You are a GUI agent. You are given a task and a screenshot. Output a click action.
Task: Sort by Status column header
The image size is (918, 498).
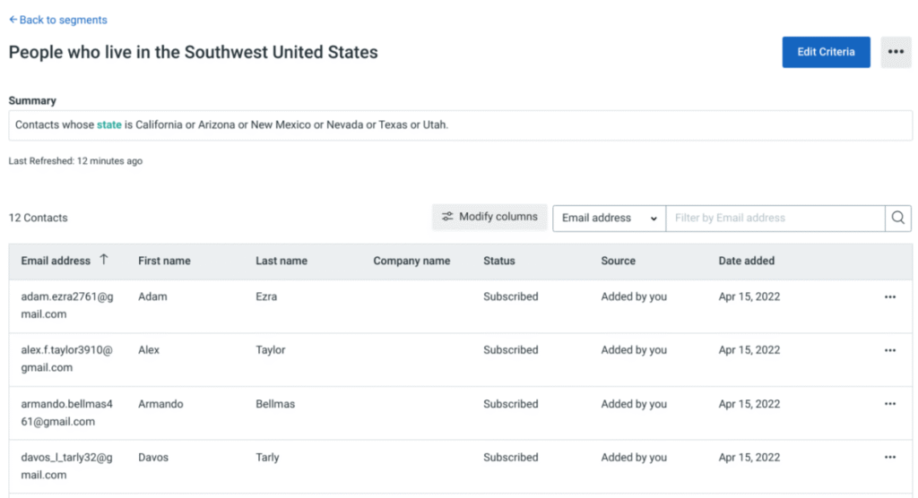point(498,262)
